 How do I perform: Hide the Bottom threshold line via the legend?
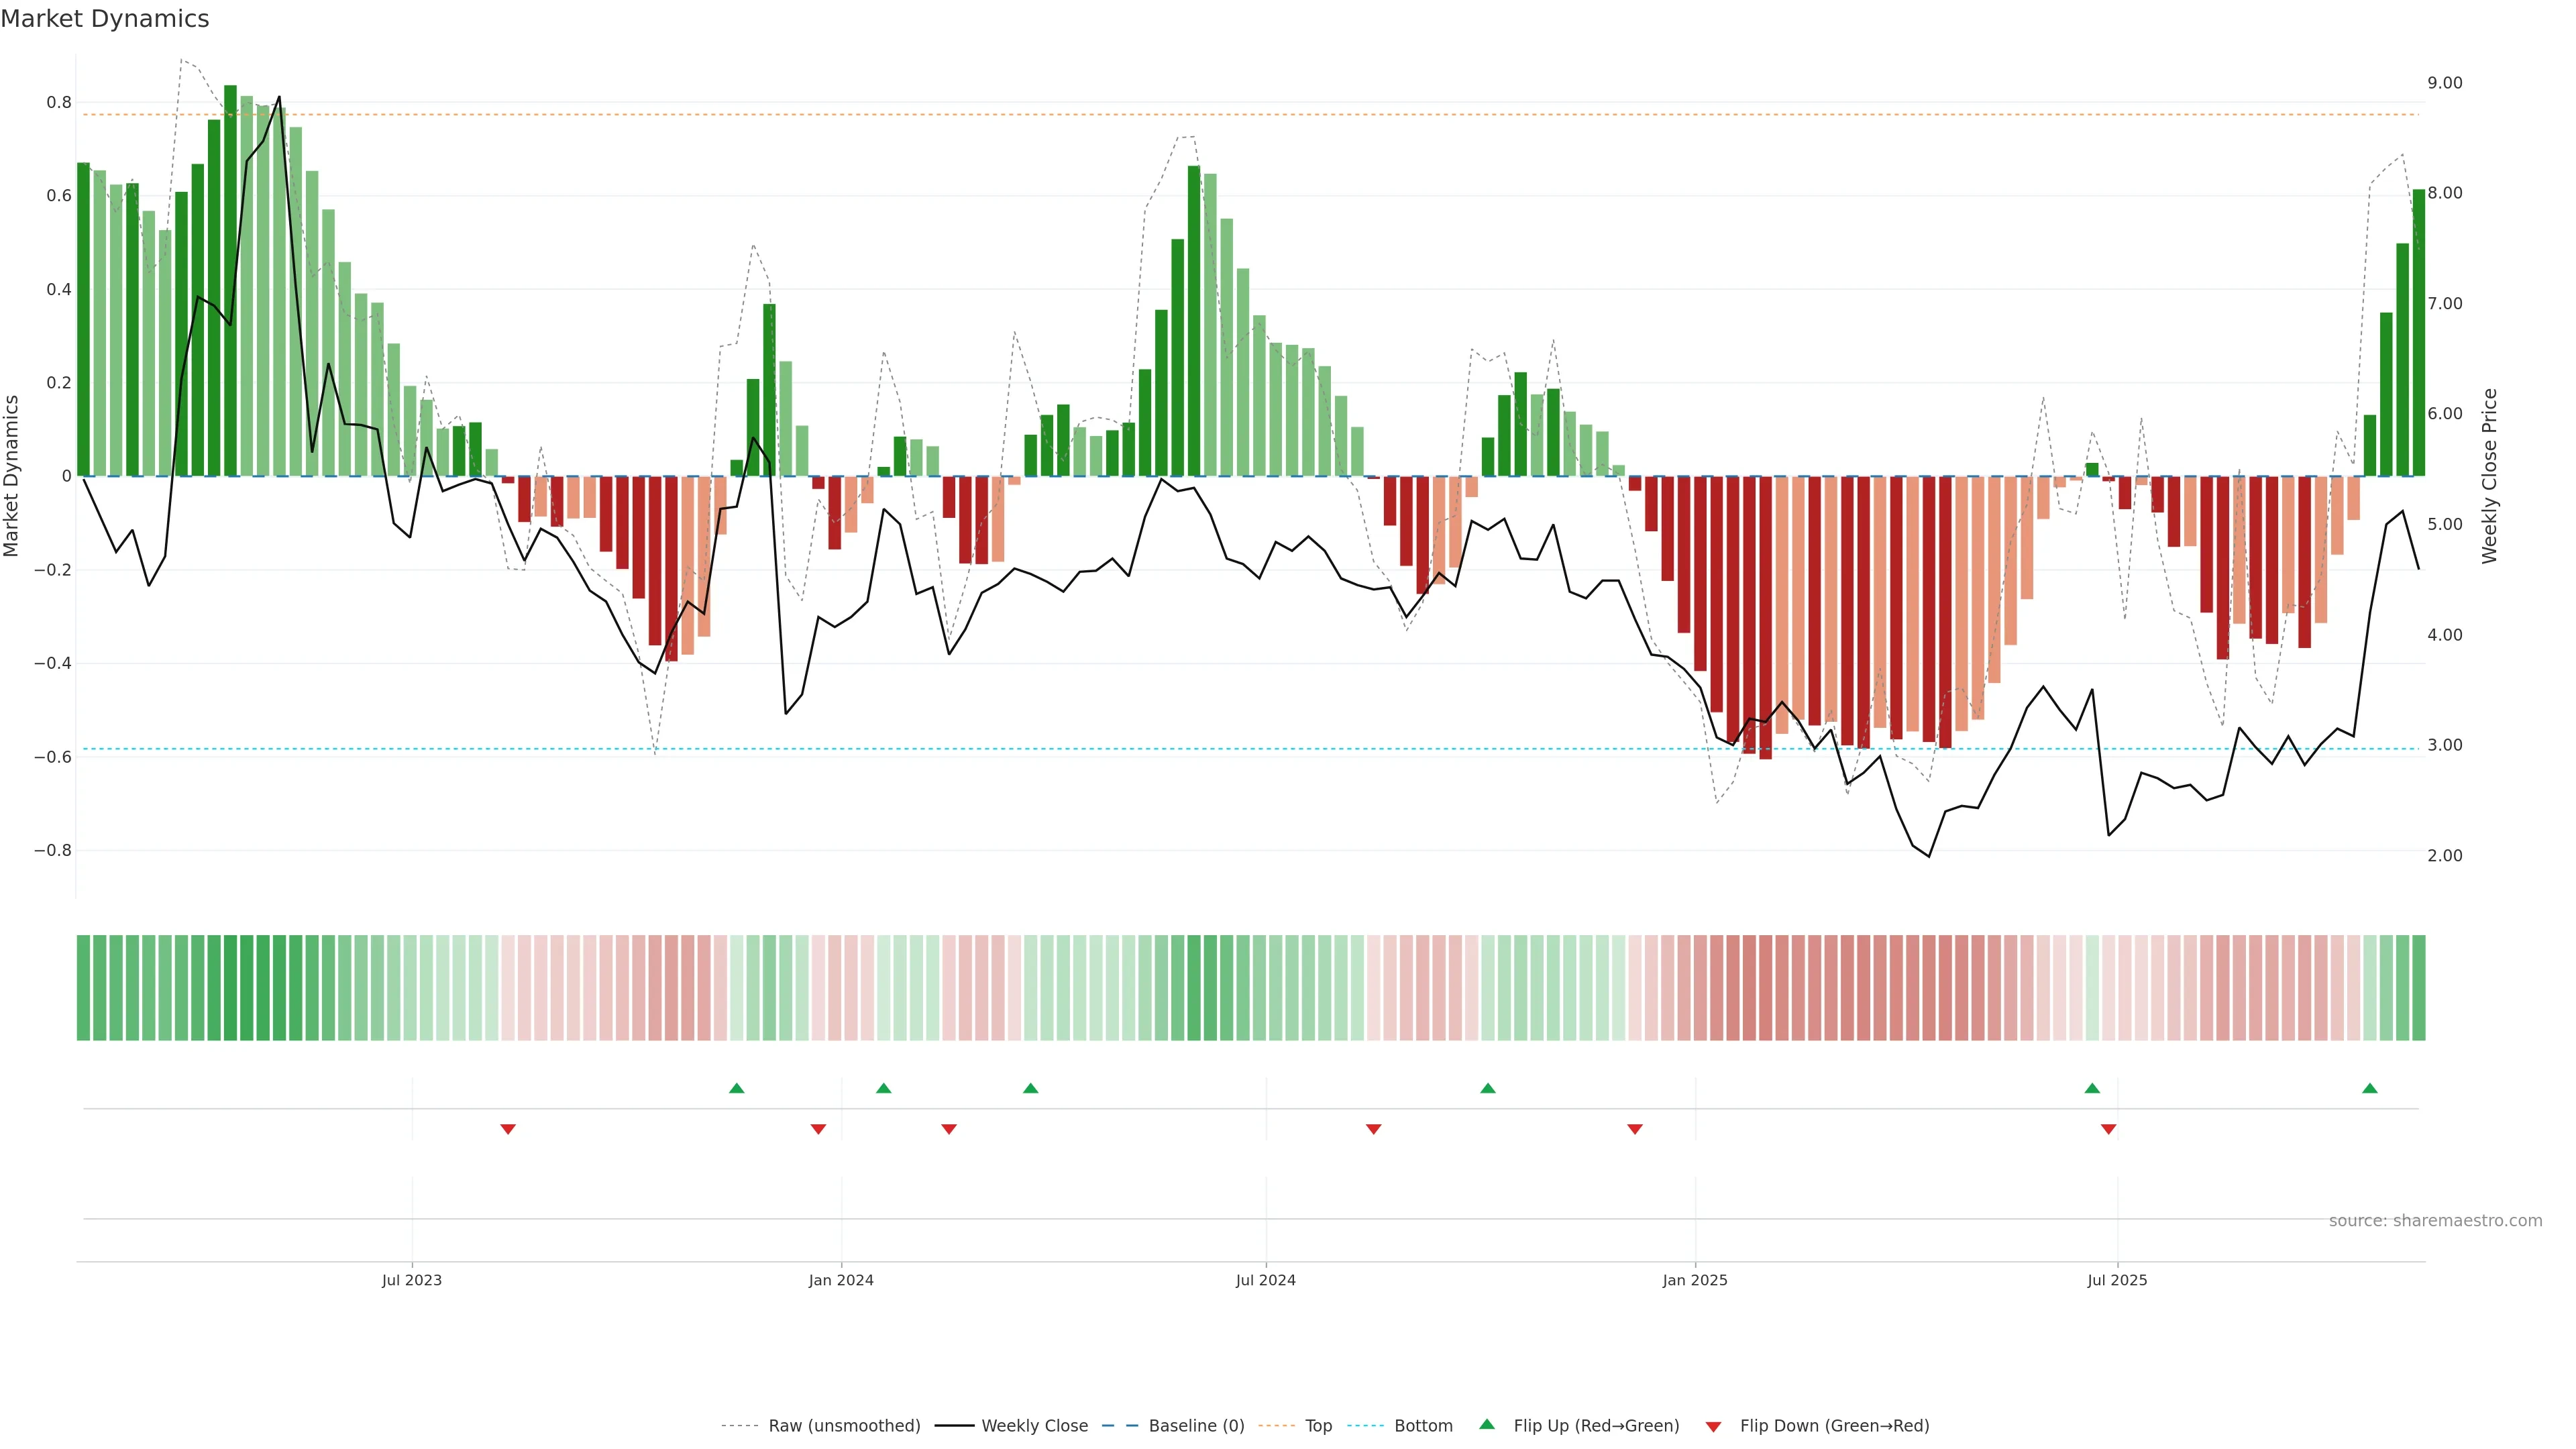pyautogui.click(x=1423, y=1425)
